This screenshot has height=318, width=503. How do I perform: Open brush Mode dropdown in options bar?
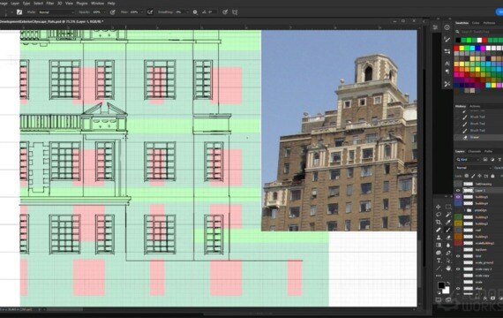click(x=56, y=12)
